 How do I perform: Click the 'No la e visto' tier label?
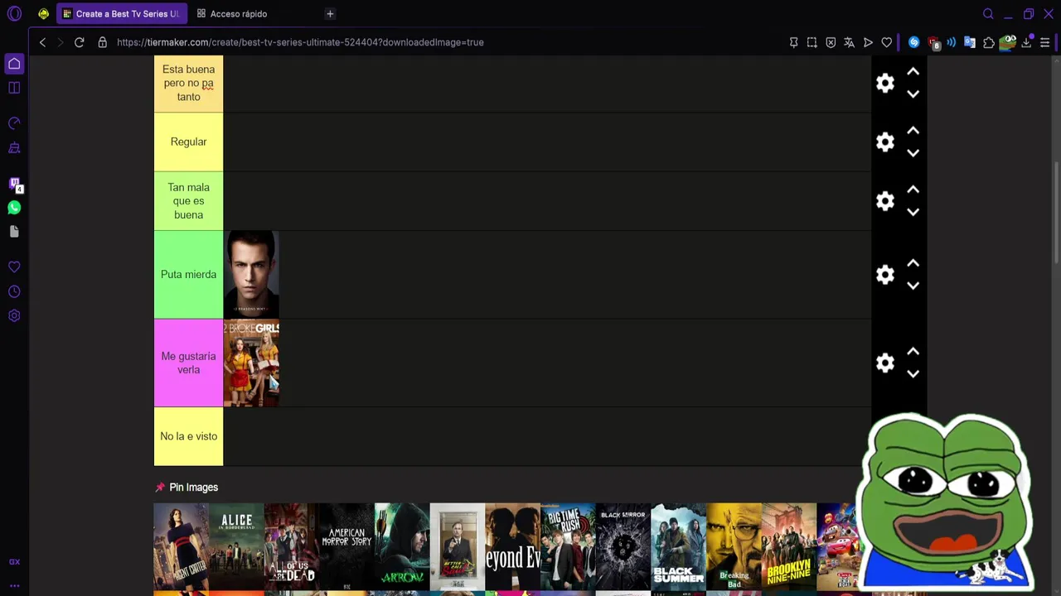pos(188,436)
